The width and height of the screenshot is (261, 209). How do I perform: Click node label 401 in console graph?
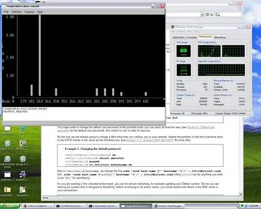[x=145, y=101]
